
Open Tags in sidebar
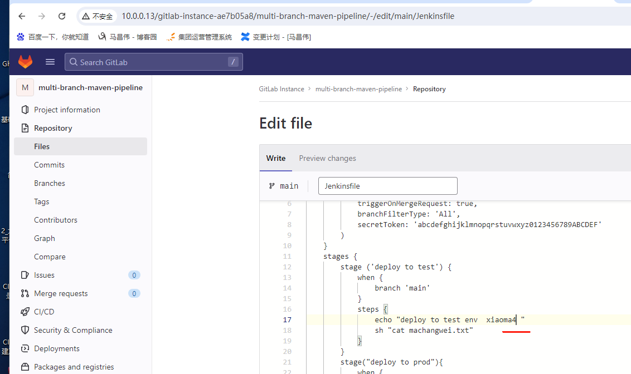tap(41, 201)
